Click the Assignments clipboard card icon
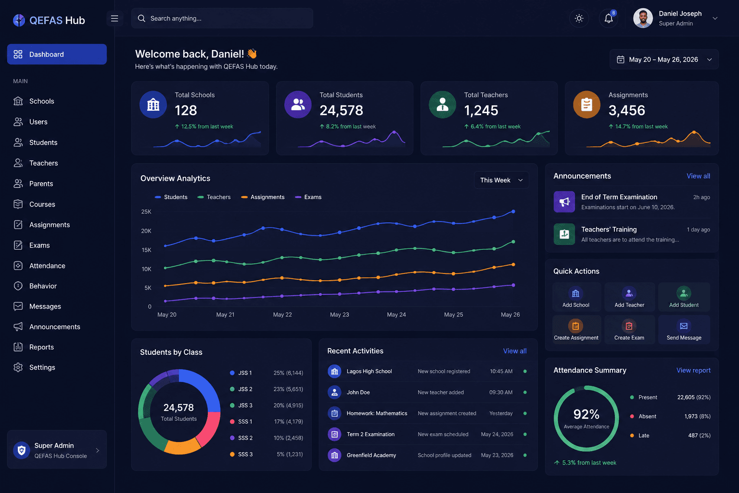Screen dimensions: 739x493 click(x=586, y=104)
